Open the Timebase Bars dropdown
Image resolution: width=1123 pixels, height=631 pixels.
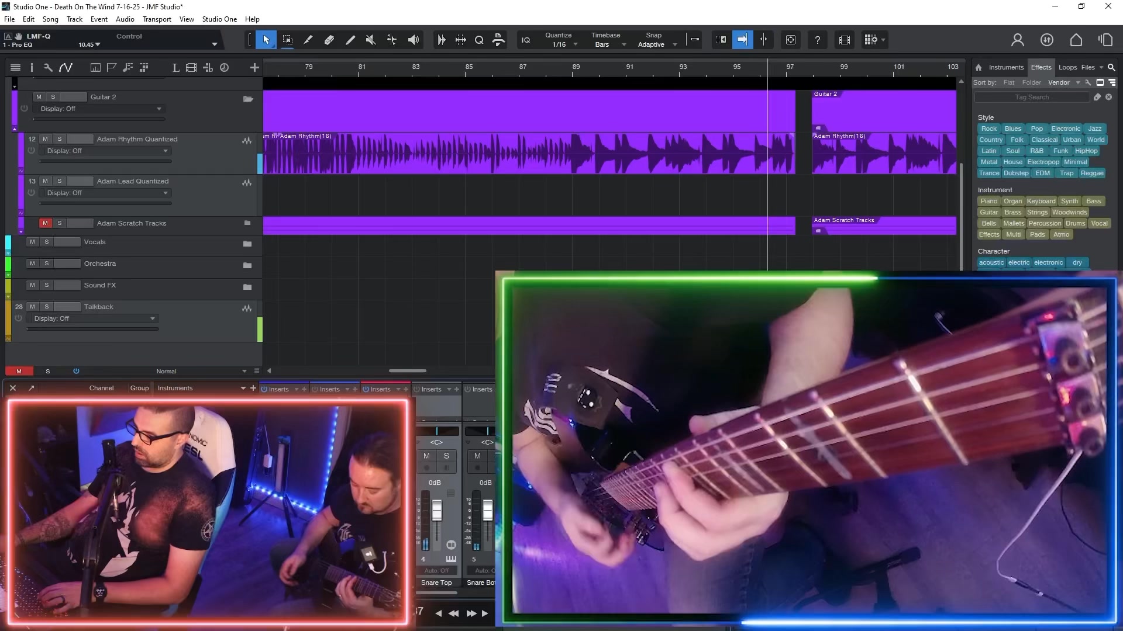click(607, 44)
